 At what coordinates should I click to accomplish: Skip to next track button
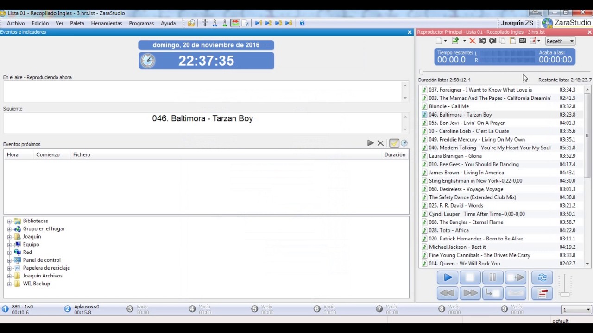point(515,277)
